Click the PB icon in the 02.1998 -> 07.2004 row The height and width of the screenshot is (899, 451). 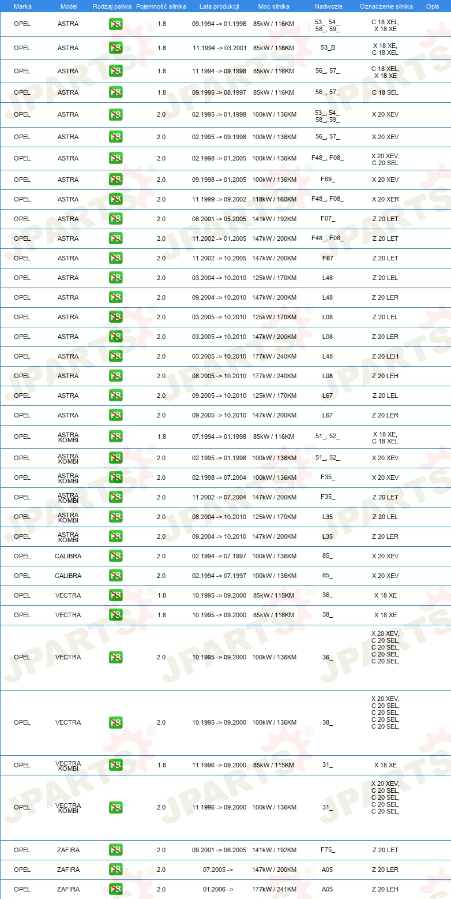(115, 478)
